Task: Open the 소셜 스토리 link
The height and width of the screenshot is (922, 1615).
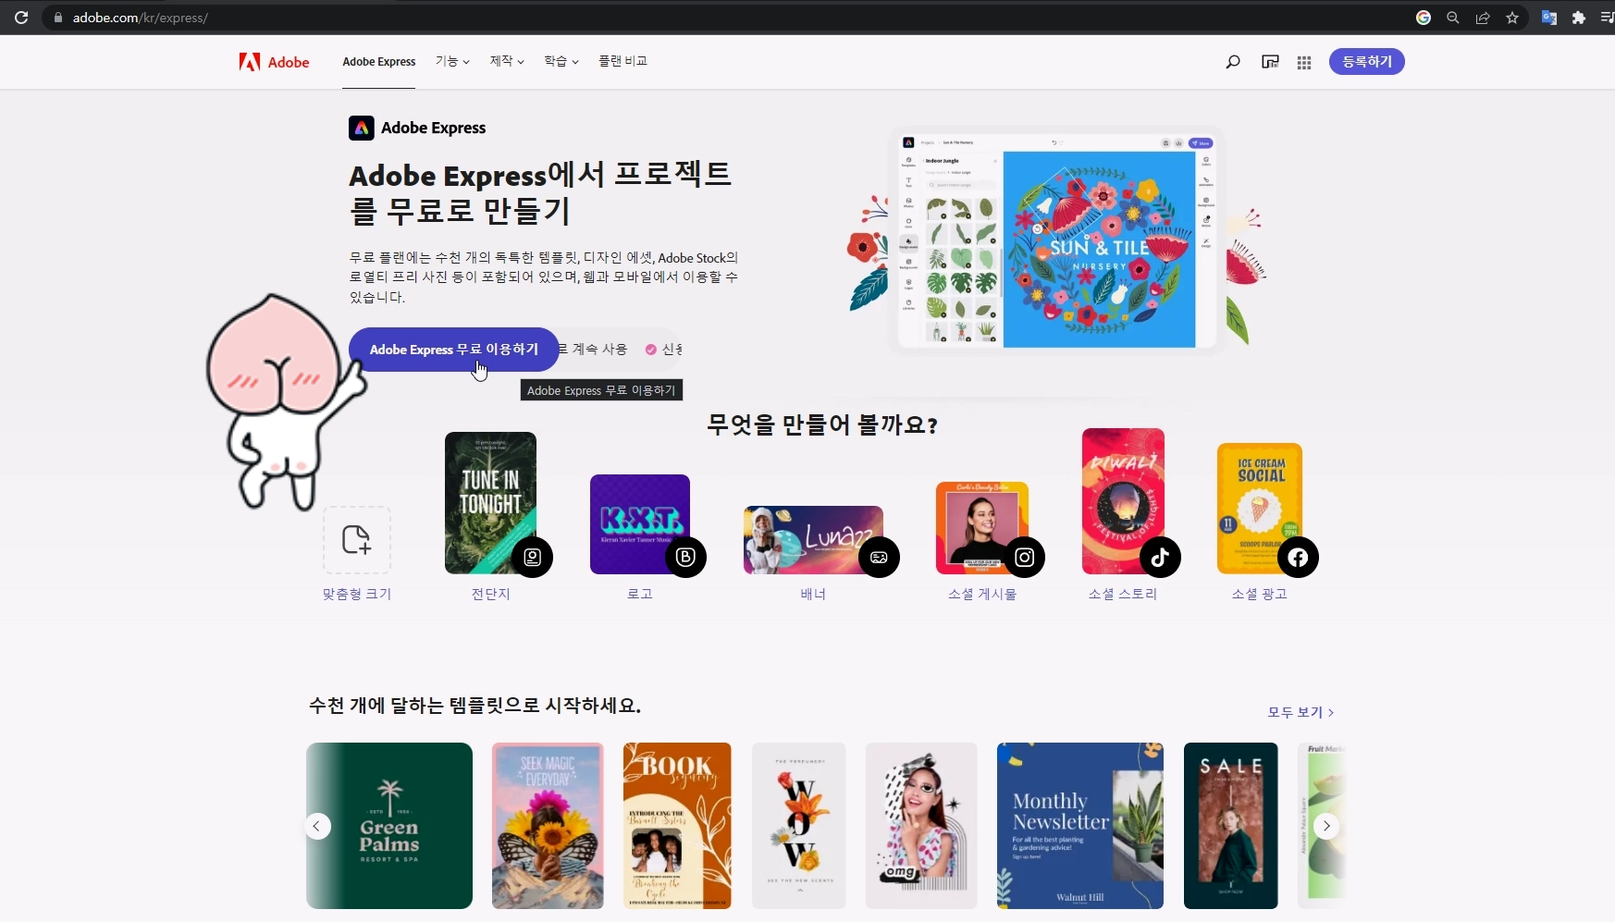Action: (1123, 594)
